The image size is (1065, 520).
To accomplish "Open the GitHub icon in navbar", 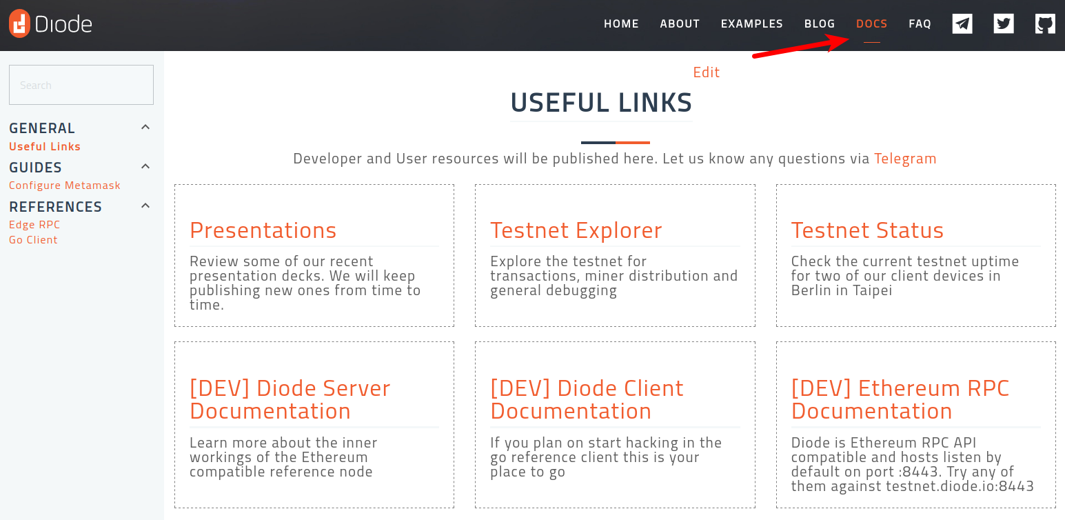I will point(1045,24).
